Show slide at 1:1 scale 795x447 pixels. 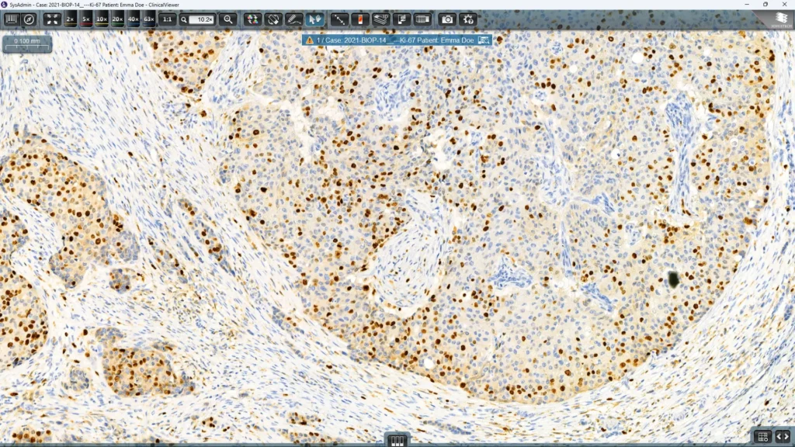click(x=167, y=19)
